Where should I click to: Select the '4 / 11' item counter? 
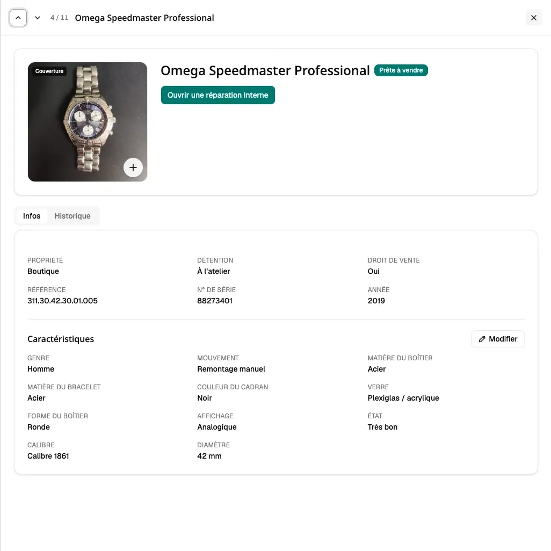point(59,18)
